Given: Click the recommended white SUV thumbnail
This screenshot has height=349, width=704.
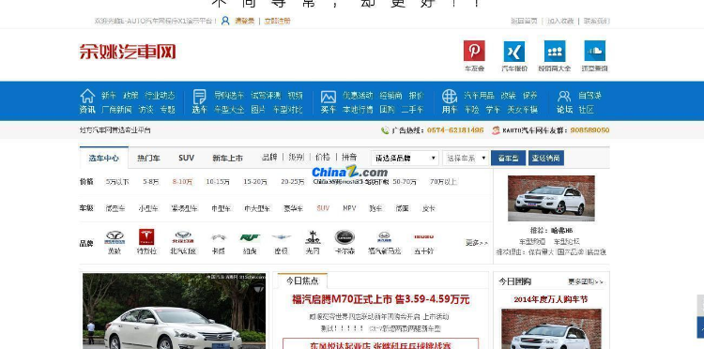Looking at the screenshot, I should tap(551, 198).
